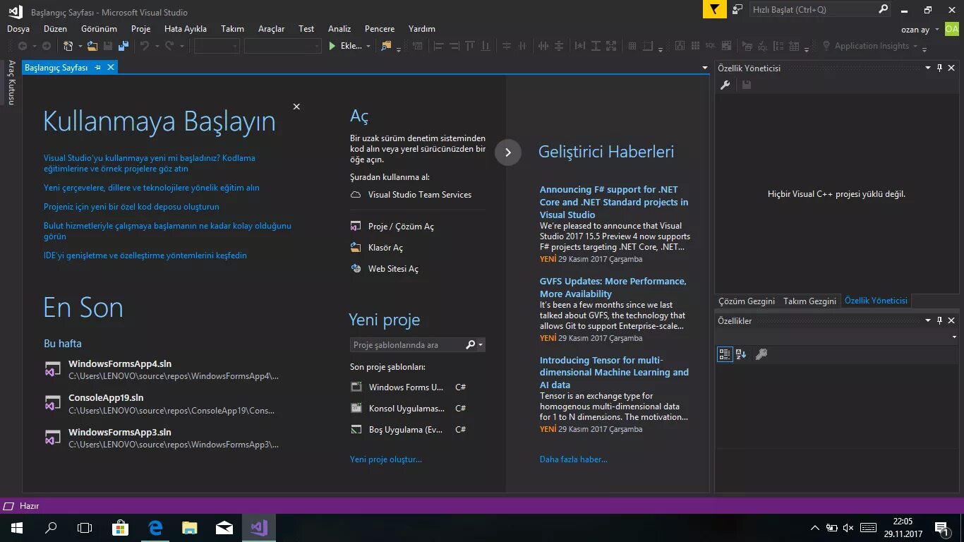The width and height of the screenshot is (964, 542).
Task: Open the Hata Ayıkla menu
Action: 186,29
